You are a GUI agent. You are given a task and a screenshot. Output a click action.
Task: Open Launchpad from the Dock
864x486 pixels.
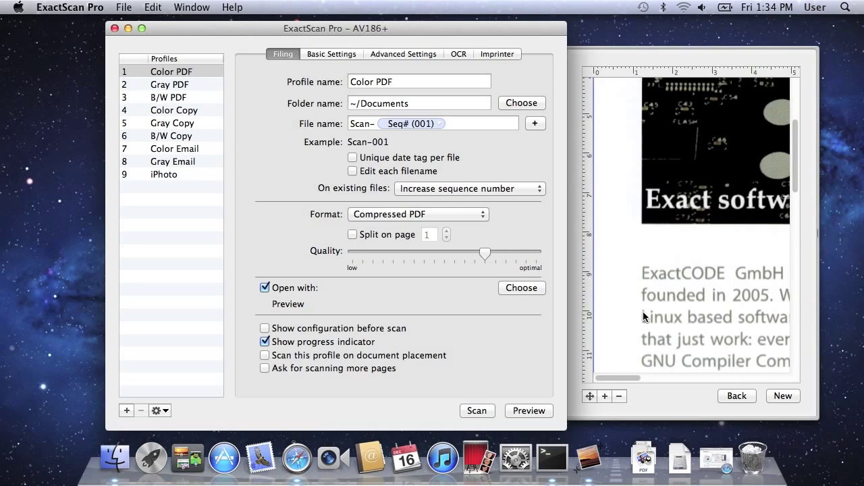tap(151, 458)
